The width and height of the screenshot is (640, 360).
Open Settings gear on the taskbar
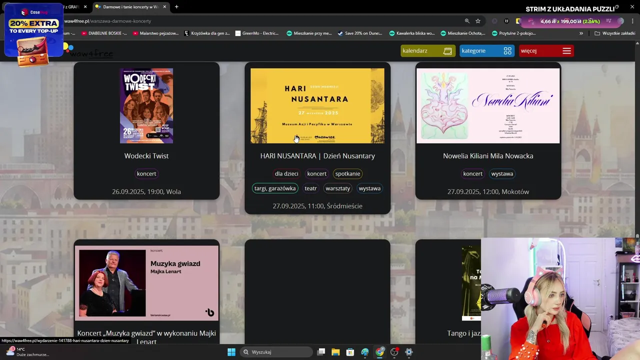coord(409,352)
